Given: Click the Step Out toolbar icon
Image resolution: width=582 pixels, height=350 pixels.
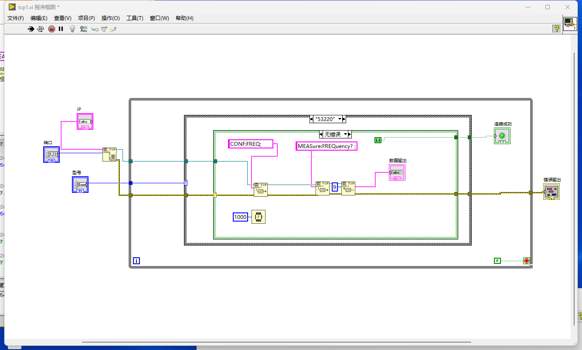Looking at the screenshot, I should point(113,29).
